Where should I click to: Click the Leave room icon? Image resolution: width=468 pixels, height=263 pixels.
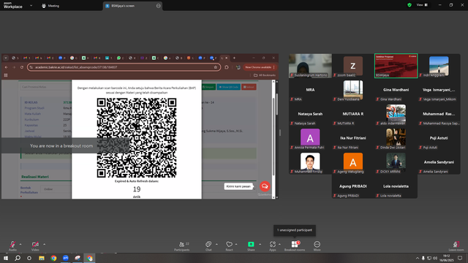(x=456, y=245)
